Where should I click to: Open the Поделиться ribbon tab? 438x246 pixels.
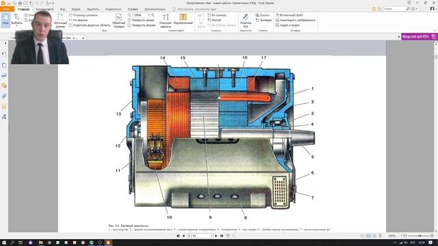click(x=114, y=9)
